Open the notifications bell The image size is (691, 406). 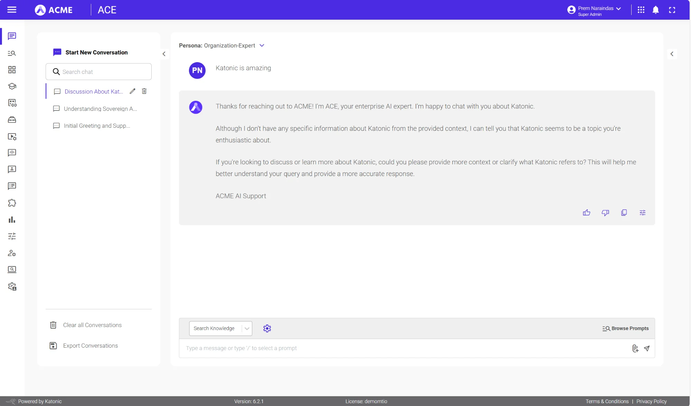655,10
